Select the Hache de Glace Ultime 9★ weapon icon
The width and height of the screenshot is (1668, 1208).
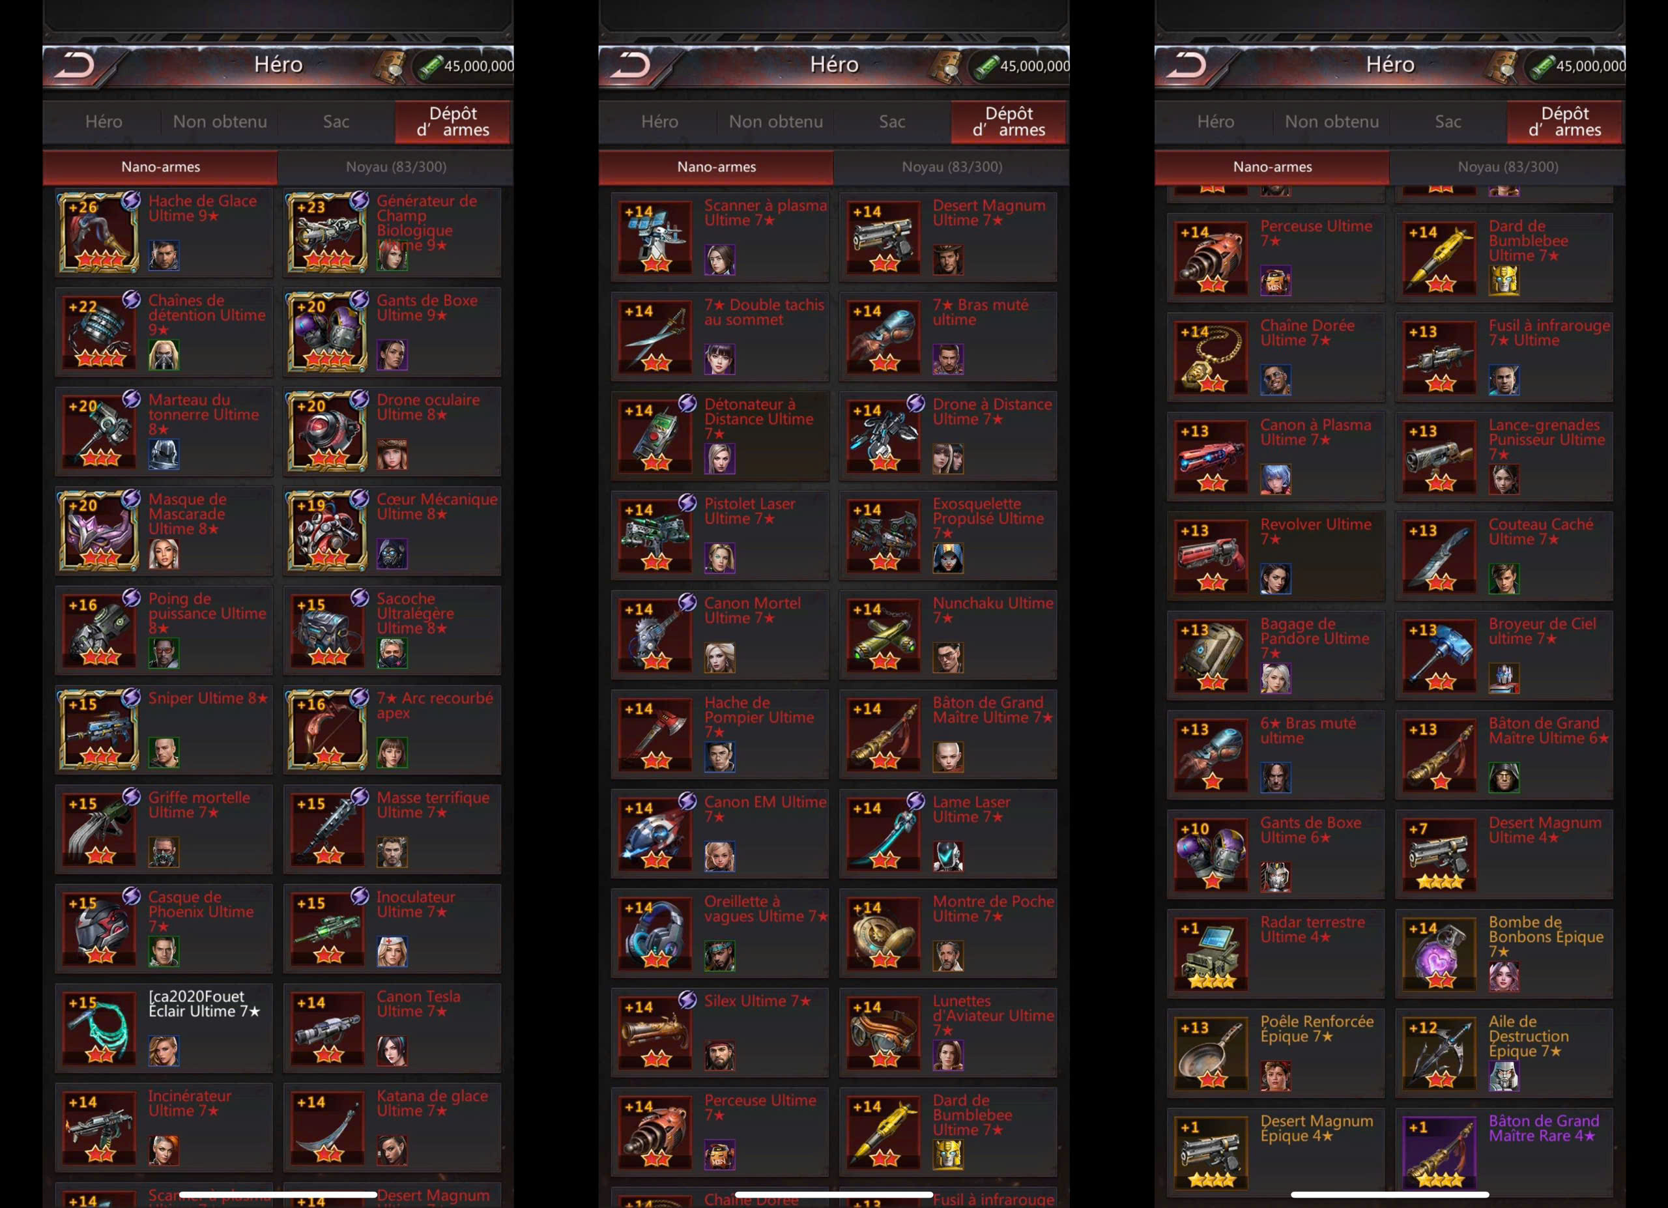pyautogui.click(x=98, y=233)
